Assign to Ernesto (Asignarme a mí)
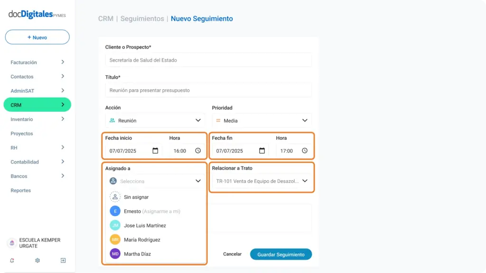This screenshot has width=486, height=273. coord(154,211)
